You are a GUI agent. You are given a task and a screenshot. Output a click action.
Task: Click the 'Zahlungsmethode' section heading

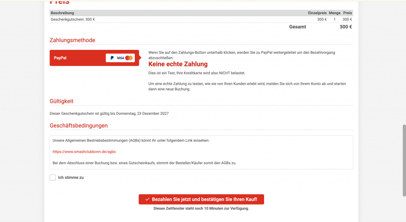click(x=72, y=40)
